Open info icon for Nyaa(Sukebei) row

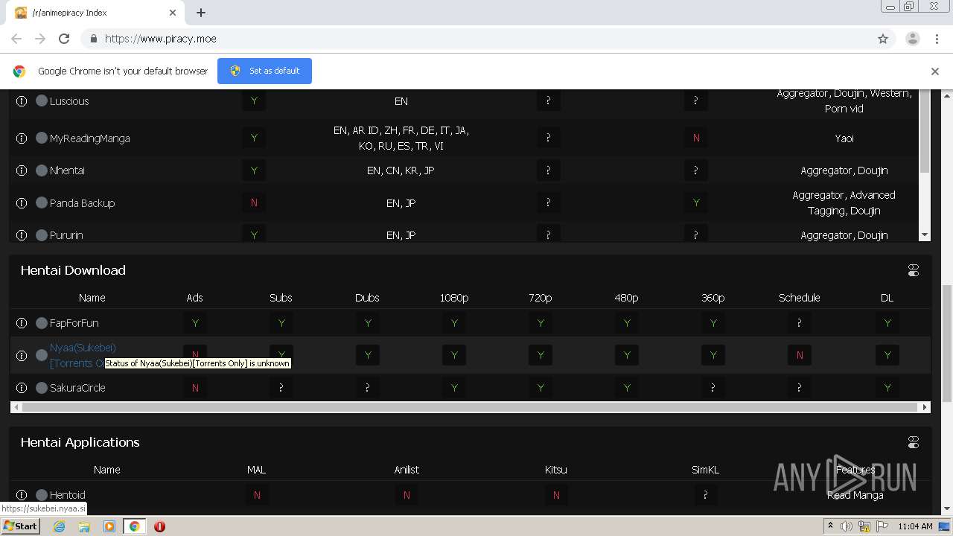point(22,356)
